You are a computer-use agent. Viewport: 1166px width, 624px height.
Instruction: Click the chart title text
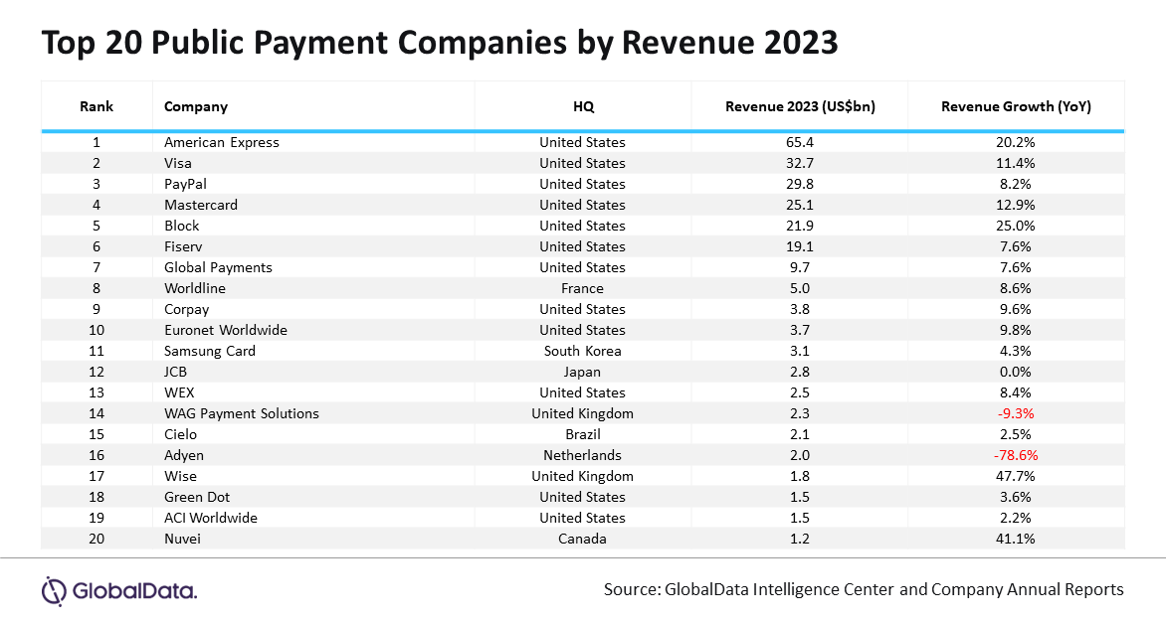point(440,43)
